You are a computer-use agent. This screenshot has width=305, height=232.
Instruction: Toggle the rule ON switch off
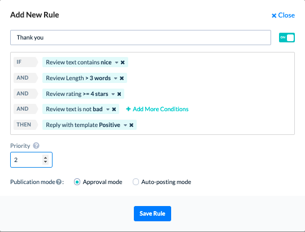[287, 37]
